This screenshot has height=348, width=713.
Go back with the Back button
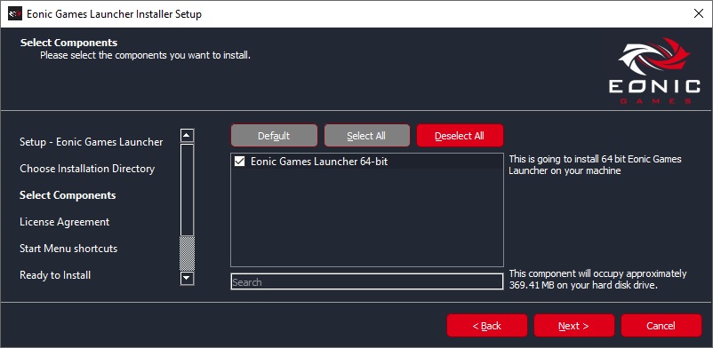point(487,325)
